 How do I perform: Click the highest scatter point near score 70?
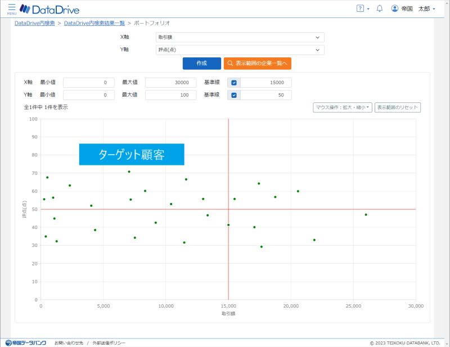pyautogui.click(x=129, y=172)
